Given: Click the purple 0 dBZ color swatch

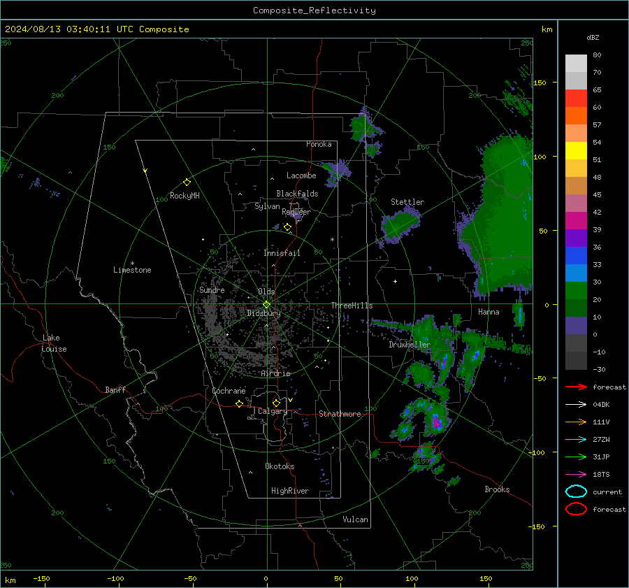Looking at the screenshot, I should [576, 325].
